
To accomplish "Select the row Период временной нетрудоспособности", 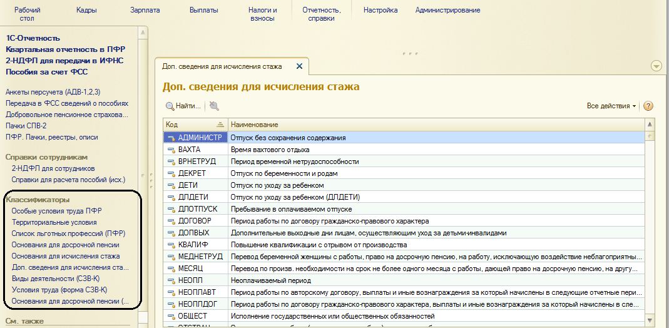I will click(404, 161).
